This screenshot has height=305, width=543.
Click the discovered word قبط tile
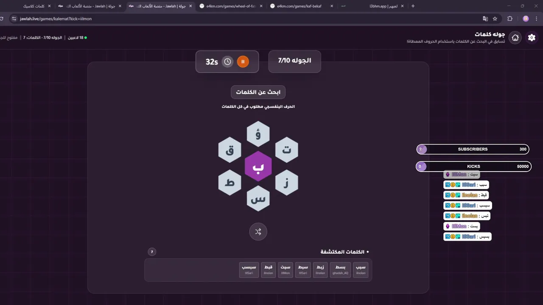click(x=268, y=270)
